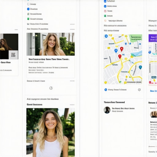Click the green striped icon in left list
This screenshot has width=157, height=157.
tap(28, 14)
